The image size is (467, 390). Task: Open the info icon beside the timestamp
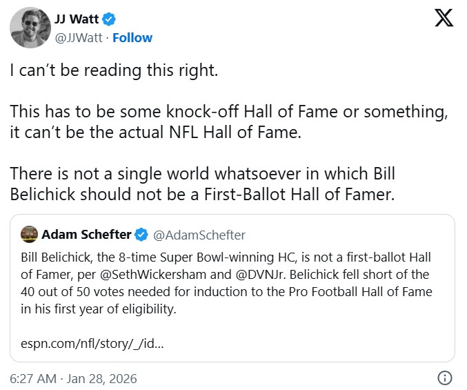pos(446,378)
